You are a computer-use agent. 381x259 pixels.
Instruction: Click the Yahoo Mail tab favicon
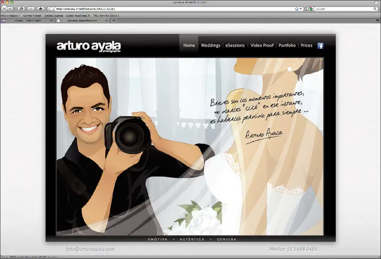(x=4, y=21)
